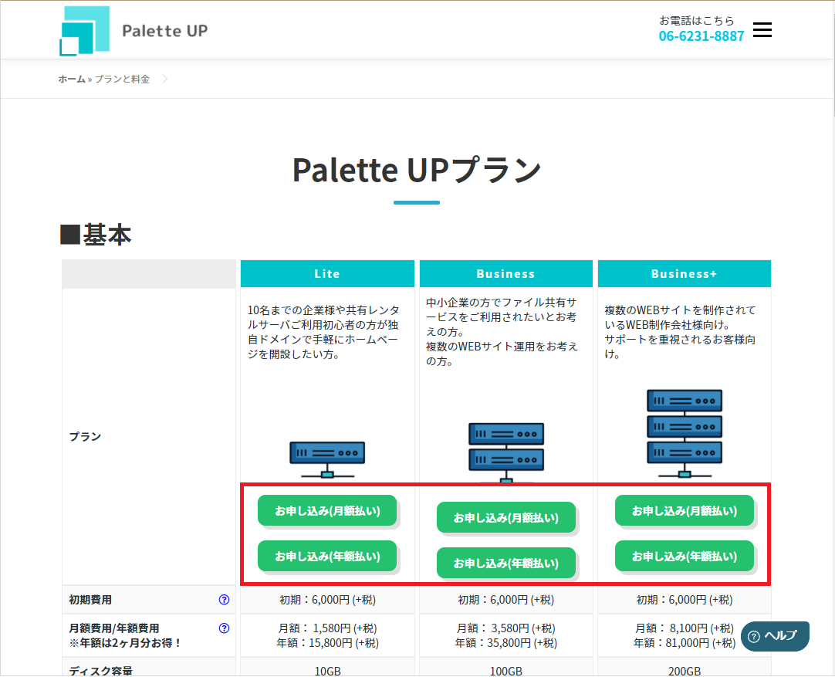Viewport: 835px width, 677px height.
Task: Click Business initial fee 初期：6,000円 cell
Action: tap(506, 600)
